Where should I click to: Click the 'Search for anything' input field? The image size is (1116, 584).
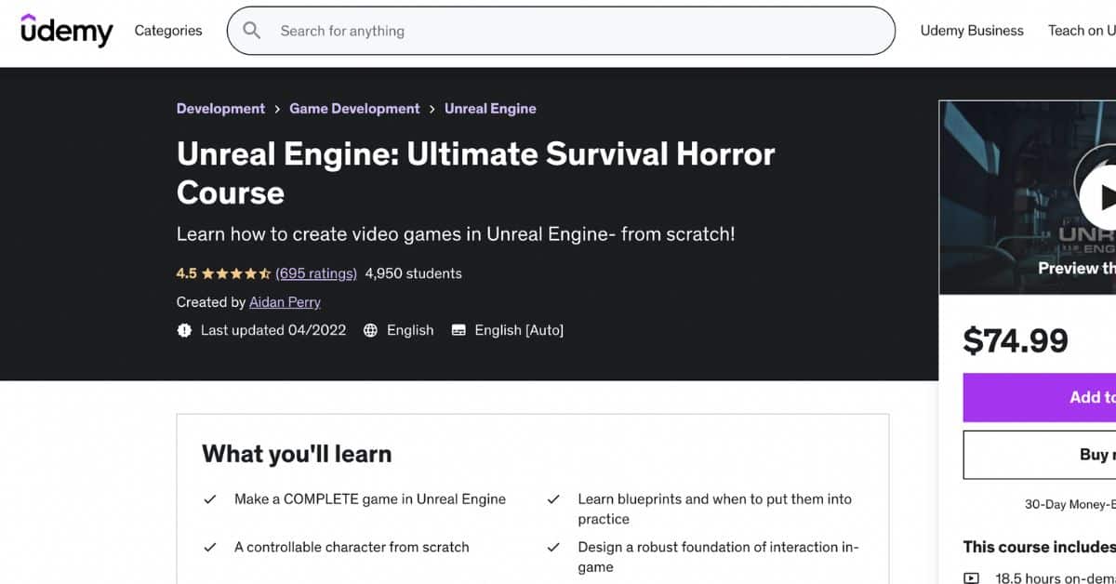click(465, 30)
